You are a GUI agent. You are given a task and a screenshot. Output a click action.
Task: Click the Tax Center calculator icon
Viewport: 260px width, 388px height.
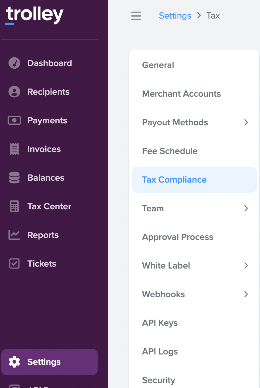tap(14, 206)
